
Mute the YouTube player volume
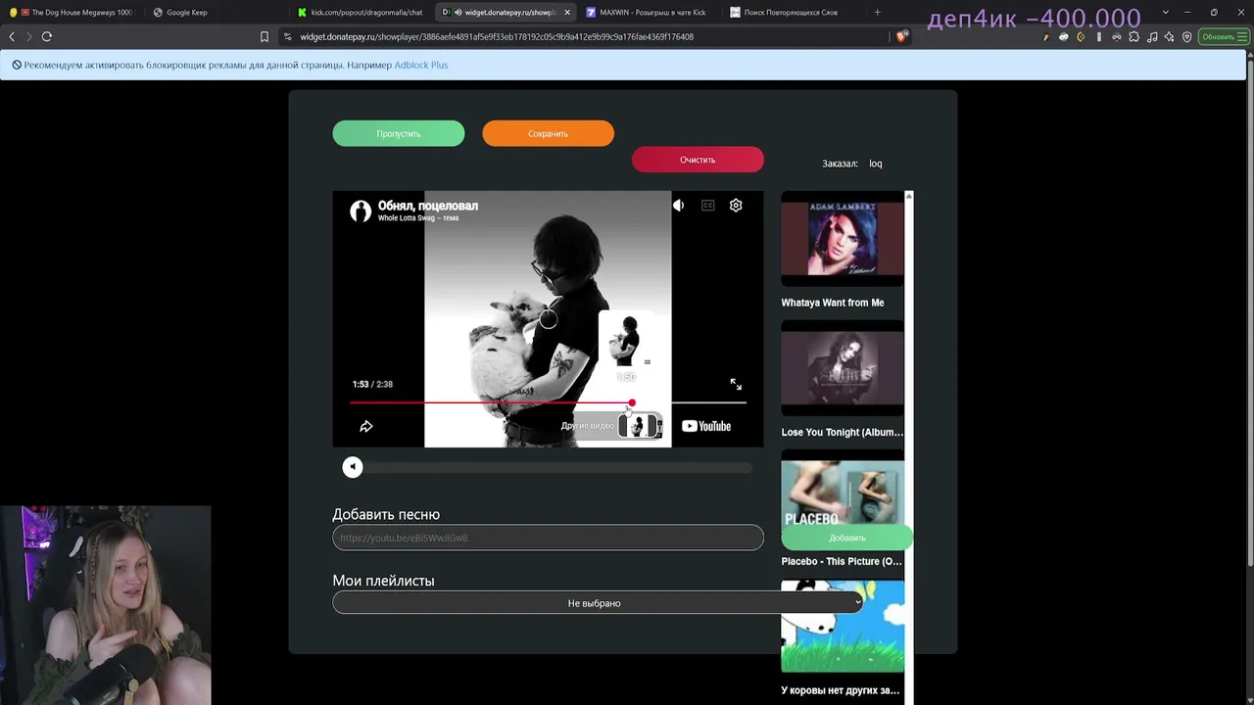(678, 206)
